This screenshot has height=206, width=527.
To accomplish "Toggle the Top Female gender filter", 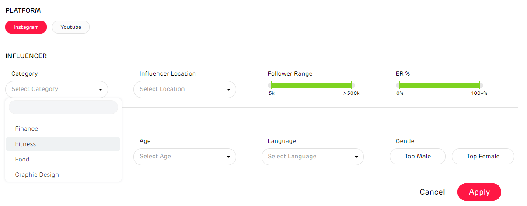I will coord(483,157).
